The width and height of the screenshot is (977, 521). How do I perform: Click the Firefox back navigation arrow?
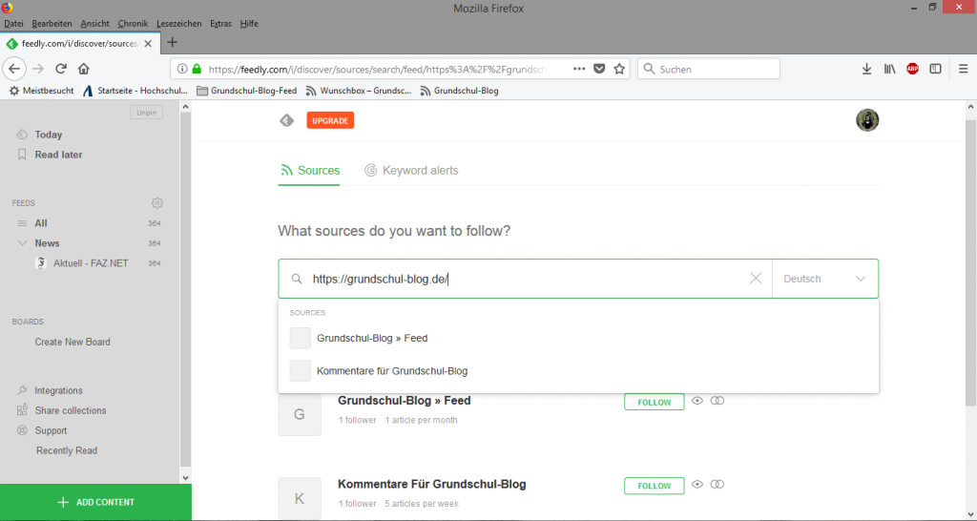[14, 69]
